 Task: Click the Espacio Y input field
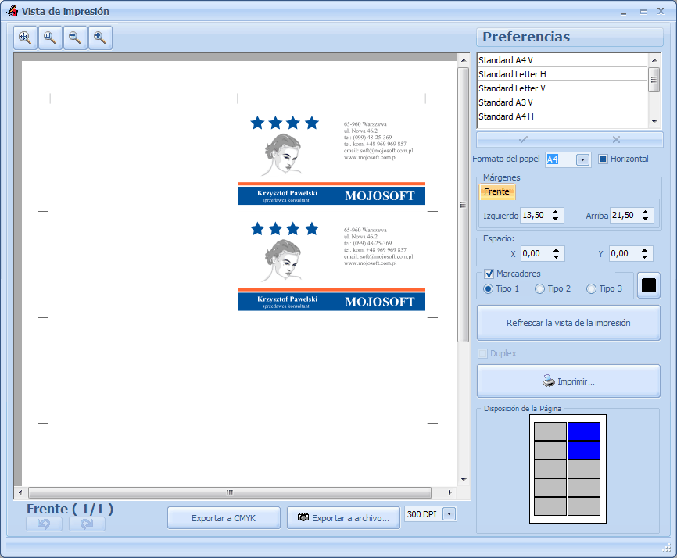(625, 254)
